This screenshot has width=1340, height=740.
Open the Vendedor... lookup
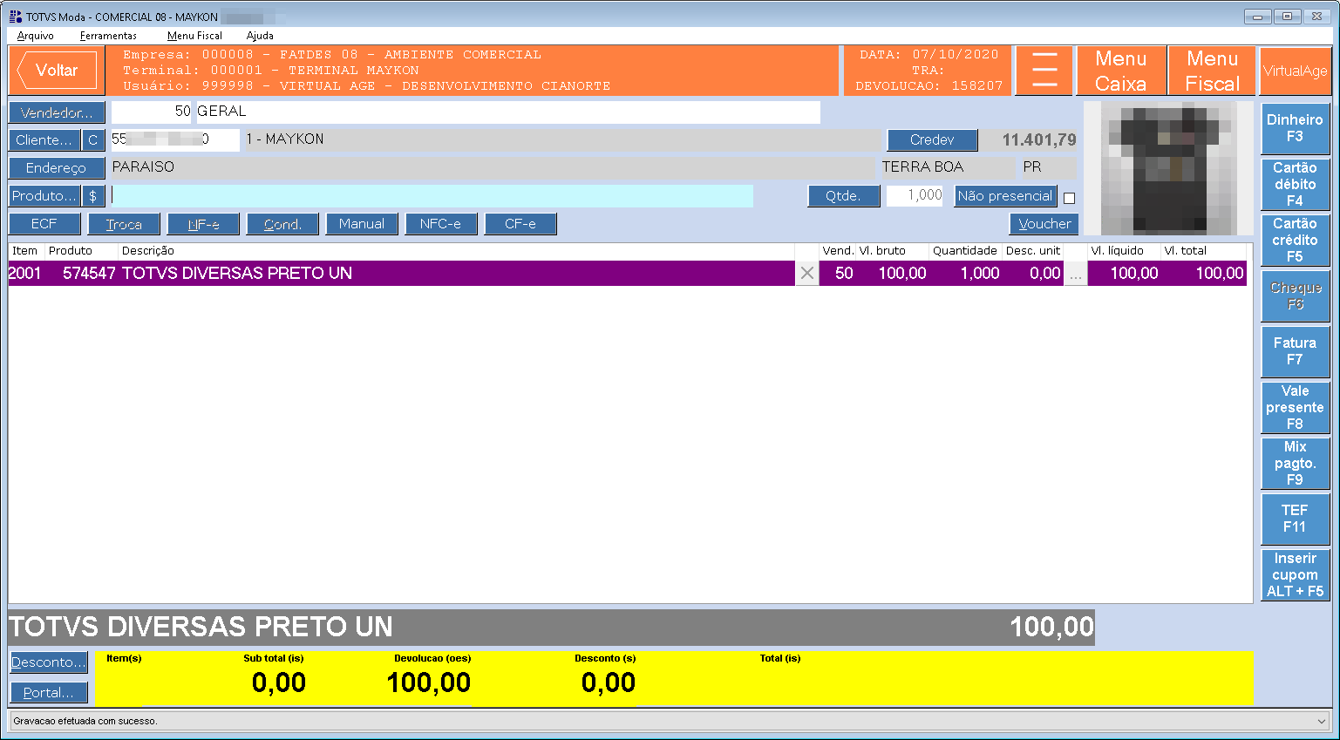pos(57,113)
